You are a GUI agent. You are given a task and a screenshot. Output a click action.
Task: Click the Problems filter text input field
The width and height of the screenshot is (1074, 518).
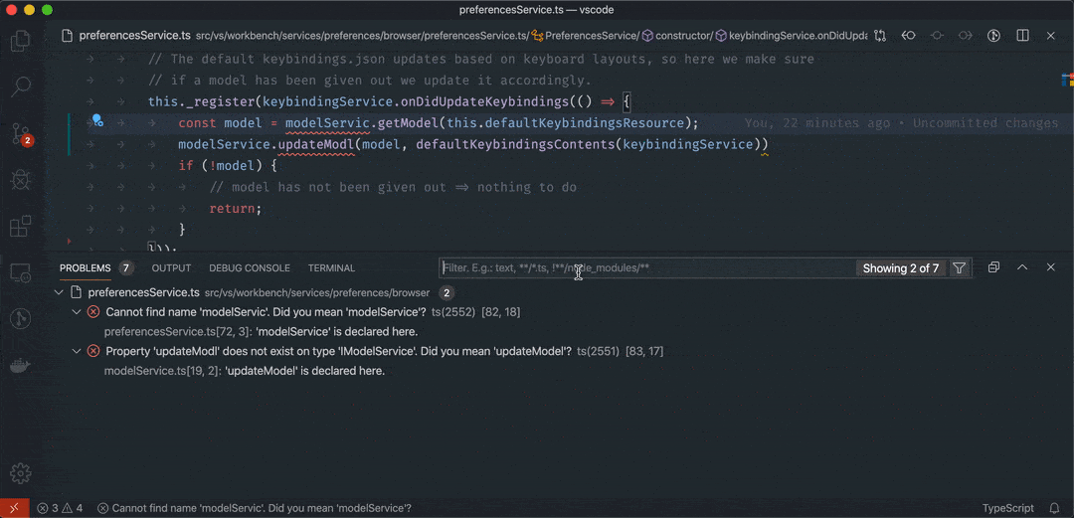(646, 268)
